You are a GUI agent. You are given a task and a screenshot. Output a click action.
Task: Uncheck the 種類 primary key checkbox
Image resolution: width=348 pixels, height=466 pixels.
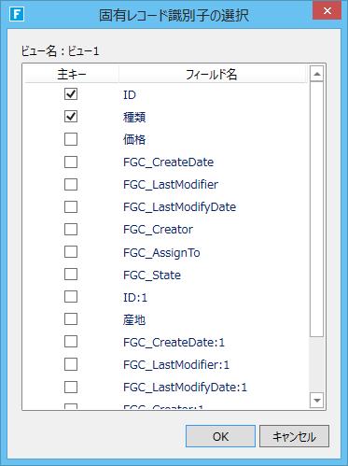click(x=71, y=117)
